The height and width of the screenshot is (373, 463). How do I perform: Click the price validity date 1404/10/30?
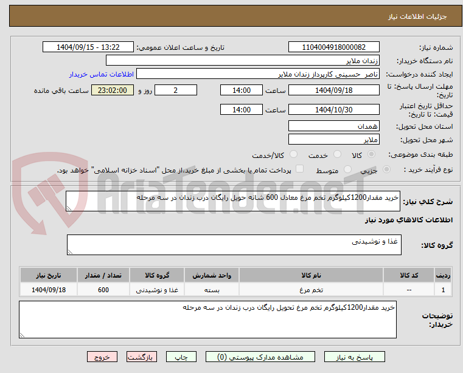(333, 110)
